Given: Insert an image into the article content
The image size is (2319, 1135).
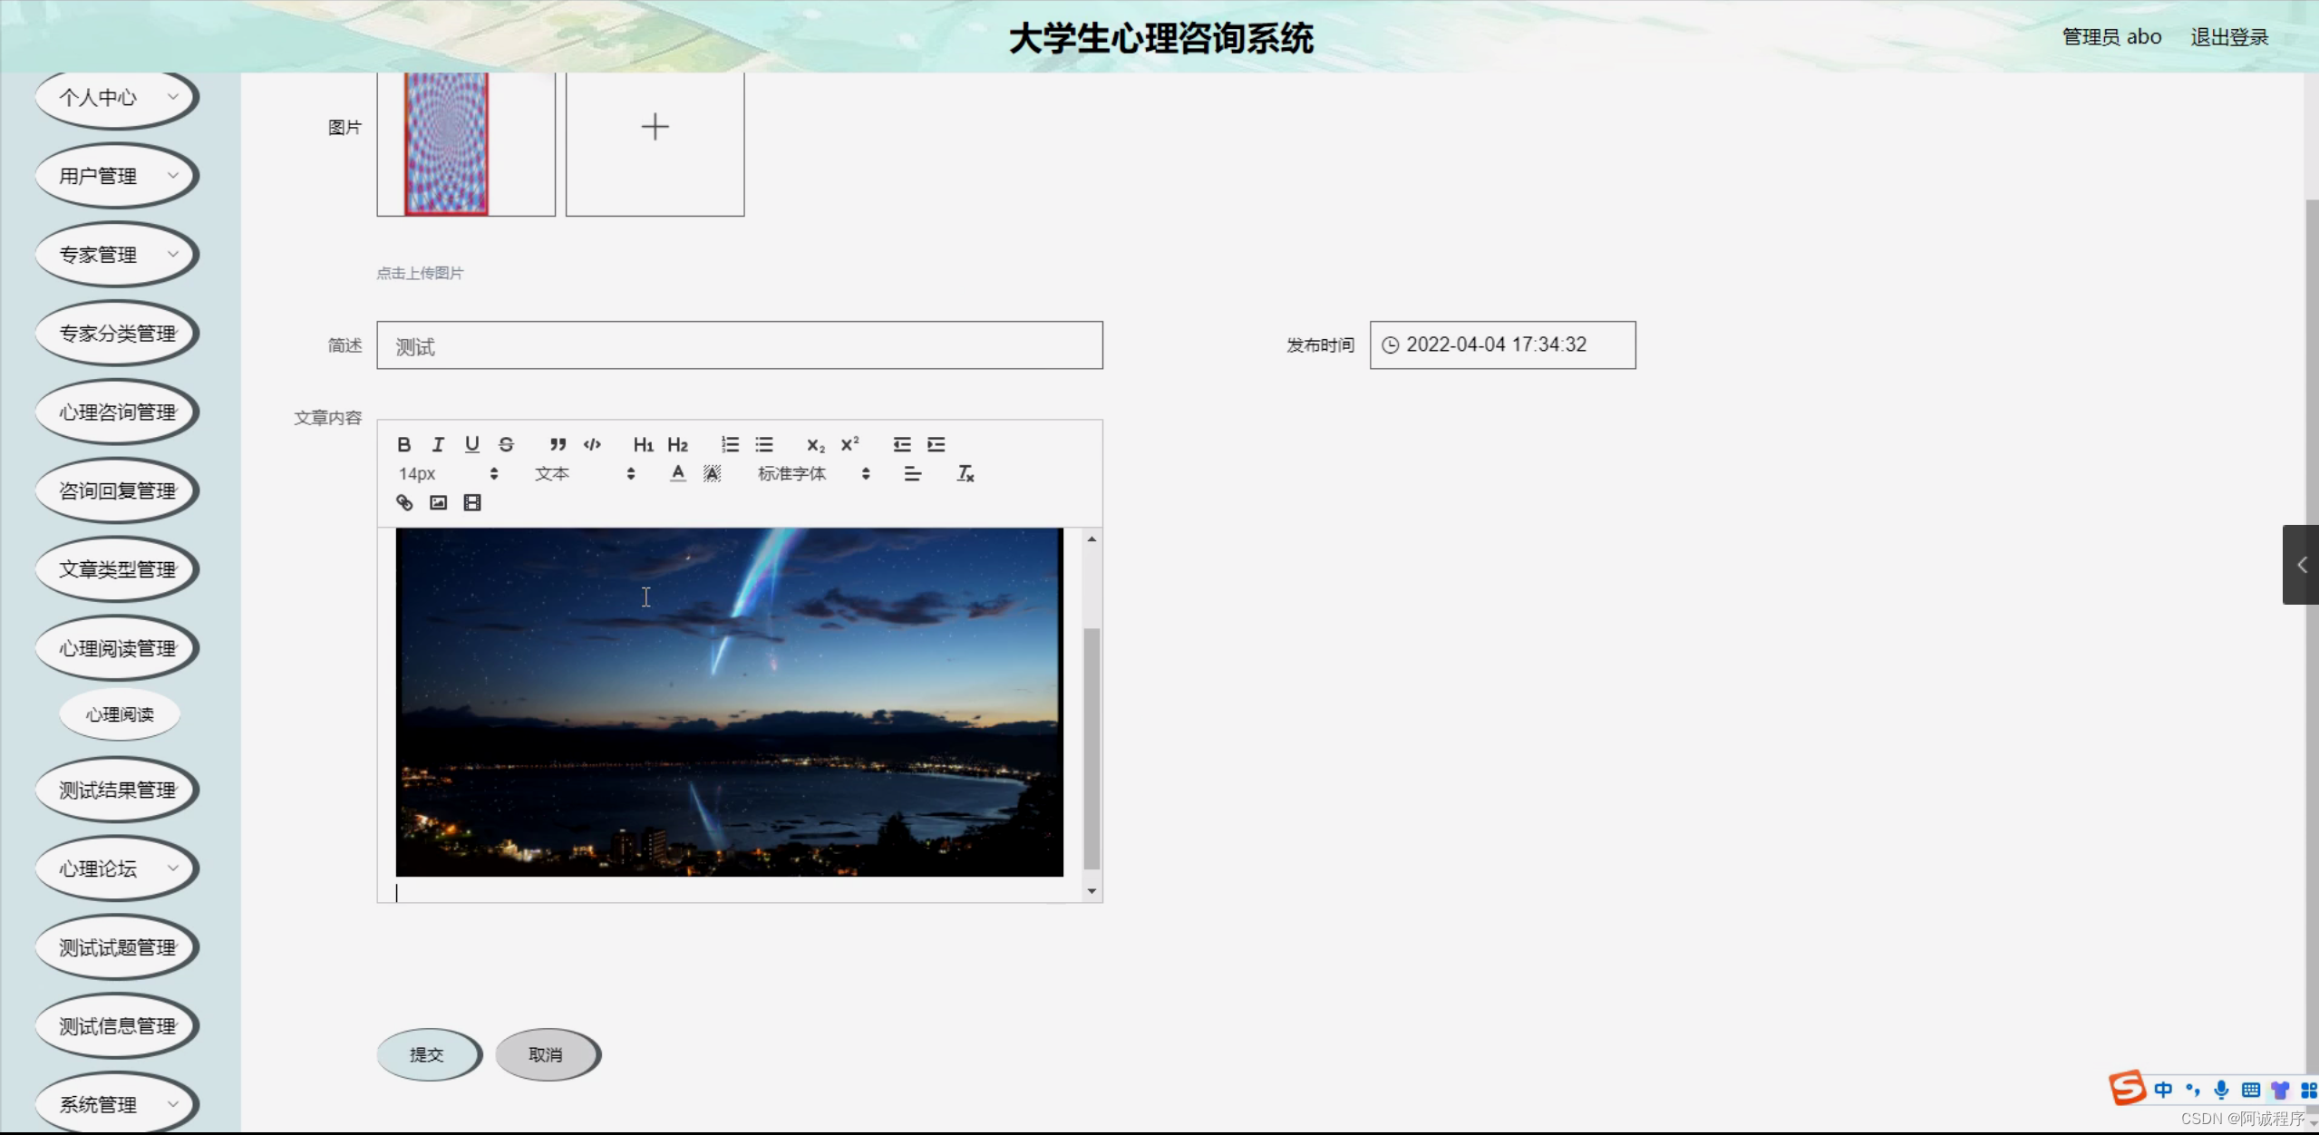Looking at the screenshot, I should point(439,502).
